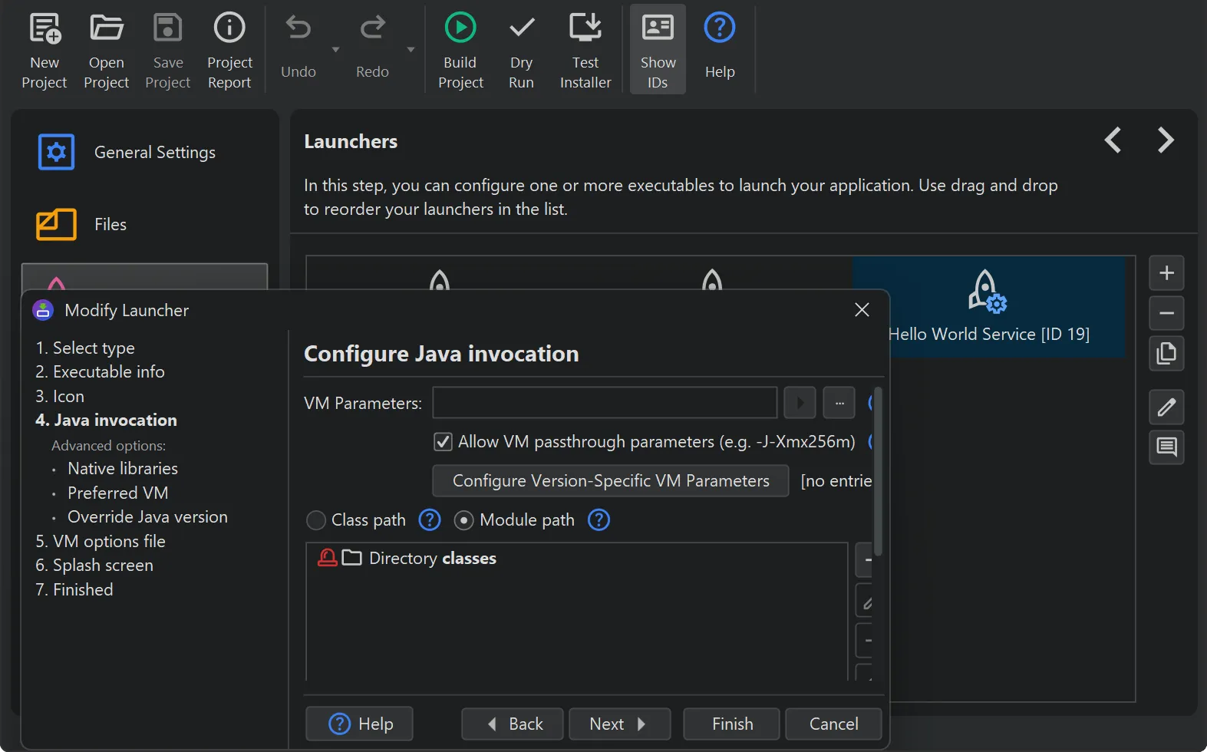
Task: Launch Test Installer
Action: point(585,50)
